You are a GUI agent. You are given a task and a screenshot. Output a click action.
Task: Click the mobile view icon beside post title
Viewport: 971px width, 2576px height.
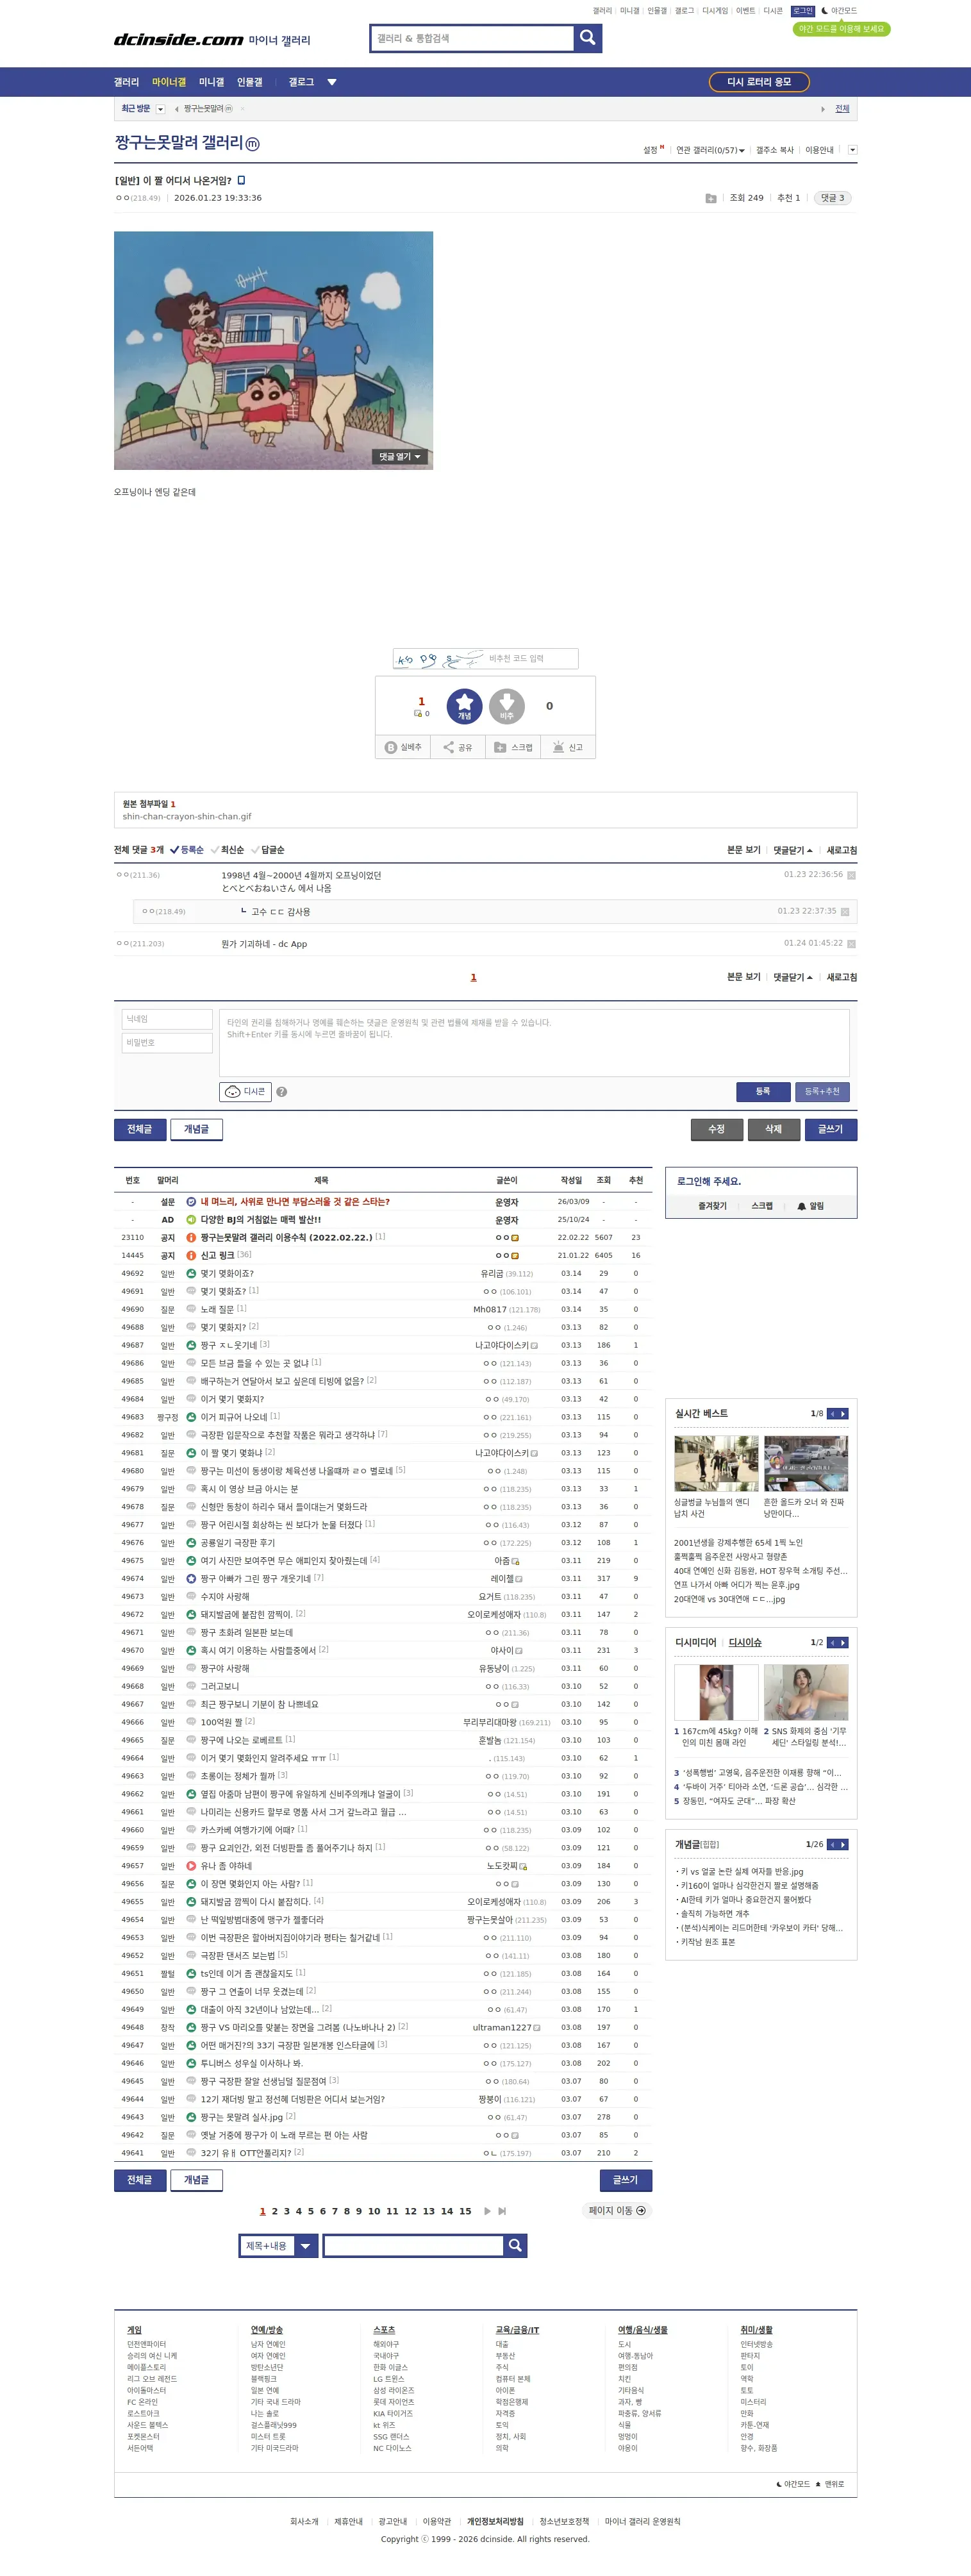pos(241,180)
